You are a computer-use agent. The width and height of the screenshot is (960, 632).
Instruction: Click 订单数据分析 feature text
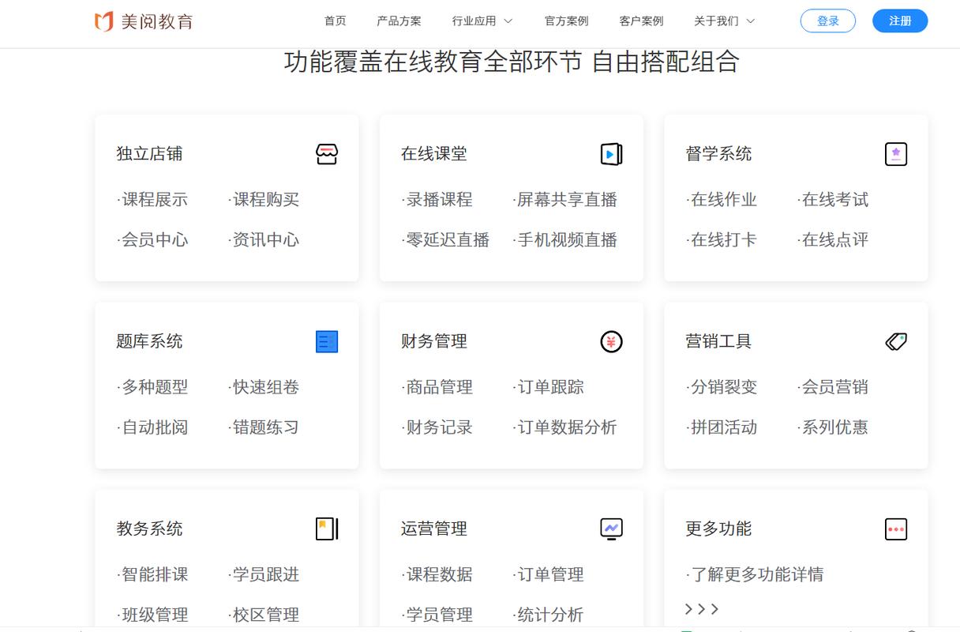point(565,427)
